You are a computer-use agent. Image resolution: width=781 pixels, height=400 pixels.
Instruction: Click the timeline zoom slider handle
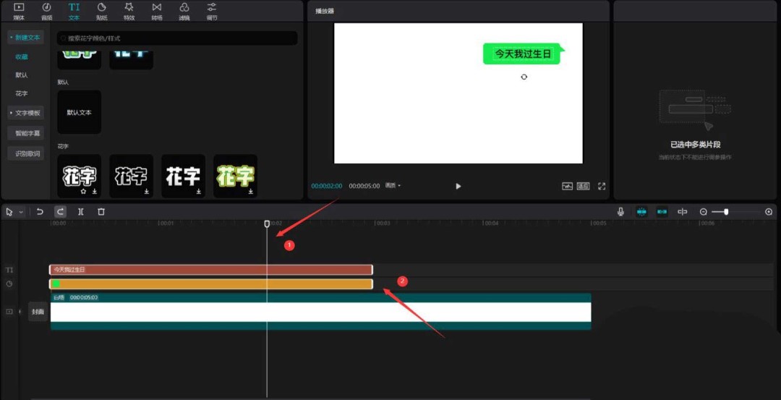[x=726, y=212]
